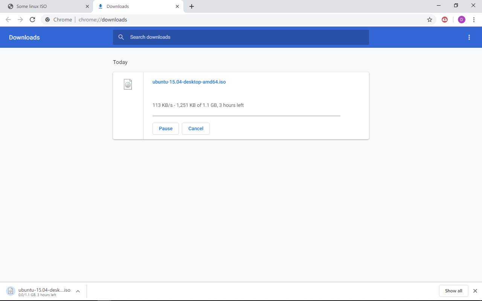This screenshot has height=301, width=482.
Task: Click the profile avatar icon
Action: point(462,20)
